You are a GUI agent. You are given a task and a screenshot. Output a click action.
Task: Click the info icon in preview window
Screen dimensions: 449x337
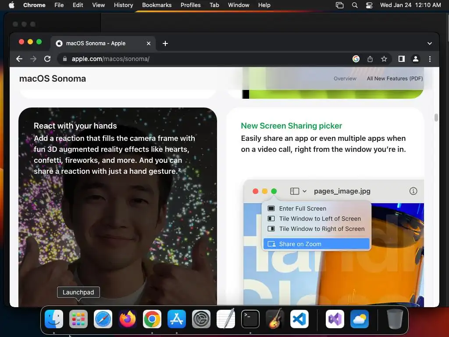[413, 191]
